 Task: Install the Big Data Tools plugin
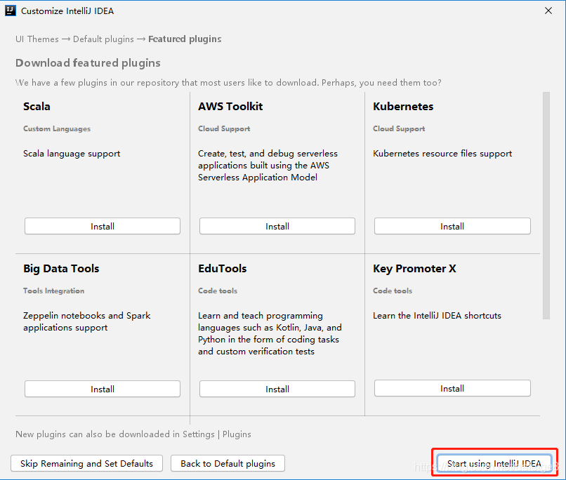coord(102,388)
